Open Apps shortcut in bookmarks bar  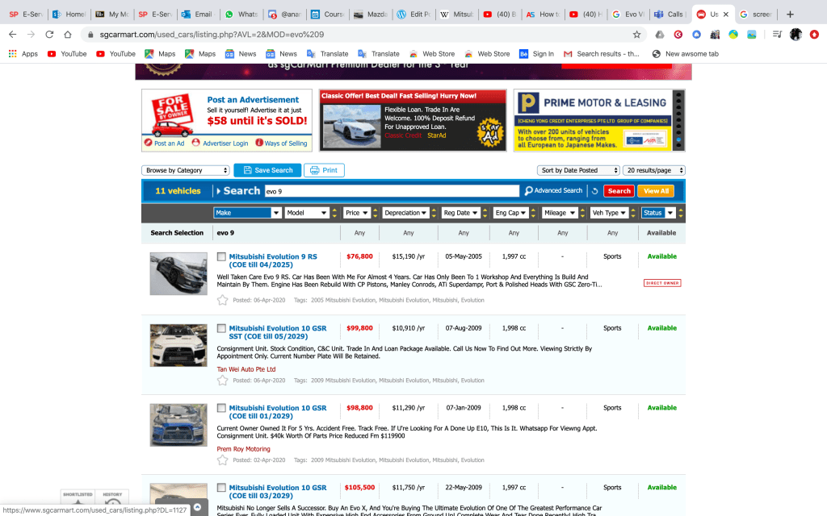pyautogui.click(x=23, y=54)
